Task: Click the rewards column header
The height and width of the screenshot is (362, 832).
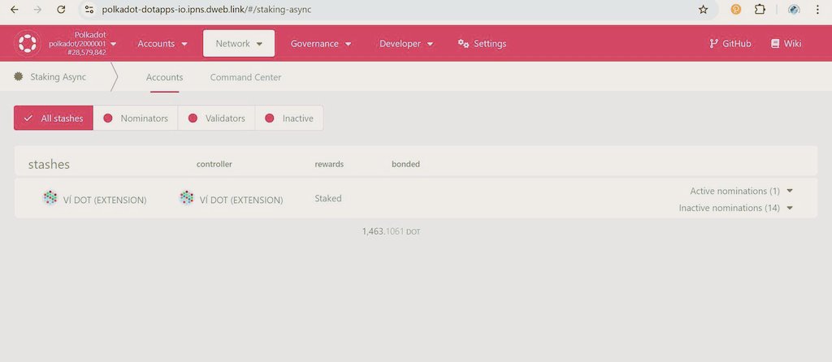Action: (x=329, y=164)
